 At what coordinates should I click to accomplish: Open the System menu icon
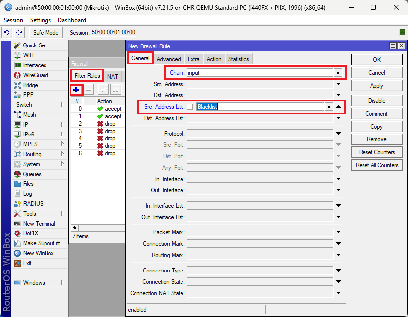pyautogui.click(x=17, y=164)
